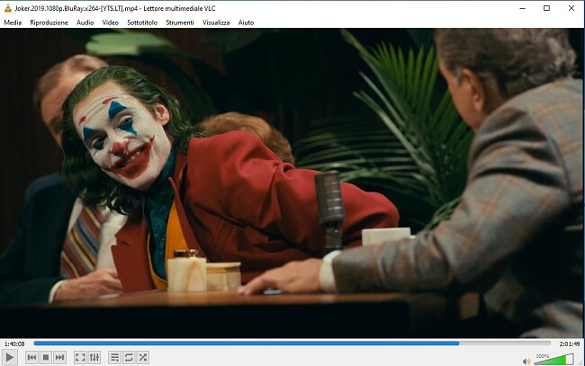Open the Sottotitolo menu

(142, 22)
